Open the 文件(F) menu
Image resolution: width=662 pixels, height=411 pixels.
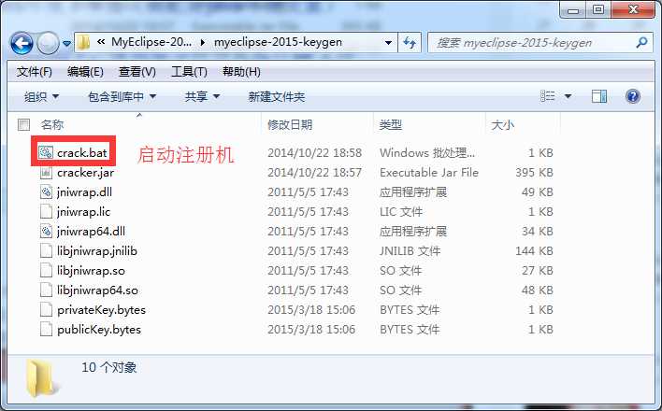tap(35, 72)
